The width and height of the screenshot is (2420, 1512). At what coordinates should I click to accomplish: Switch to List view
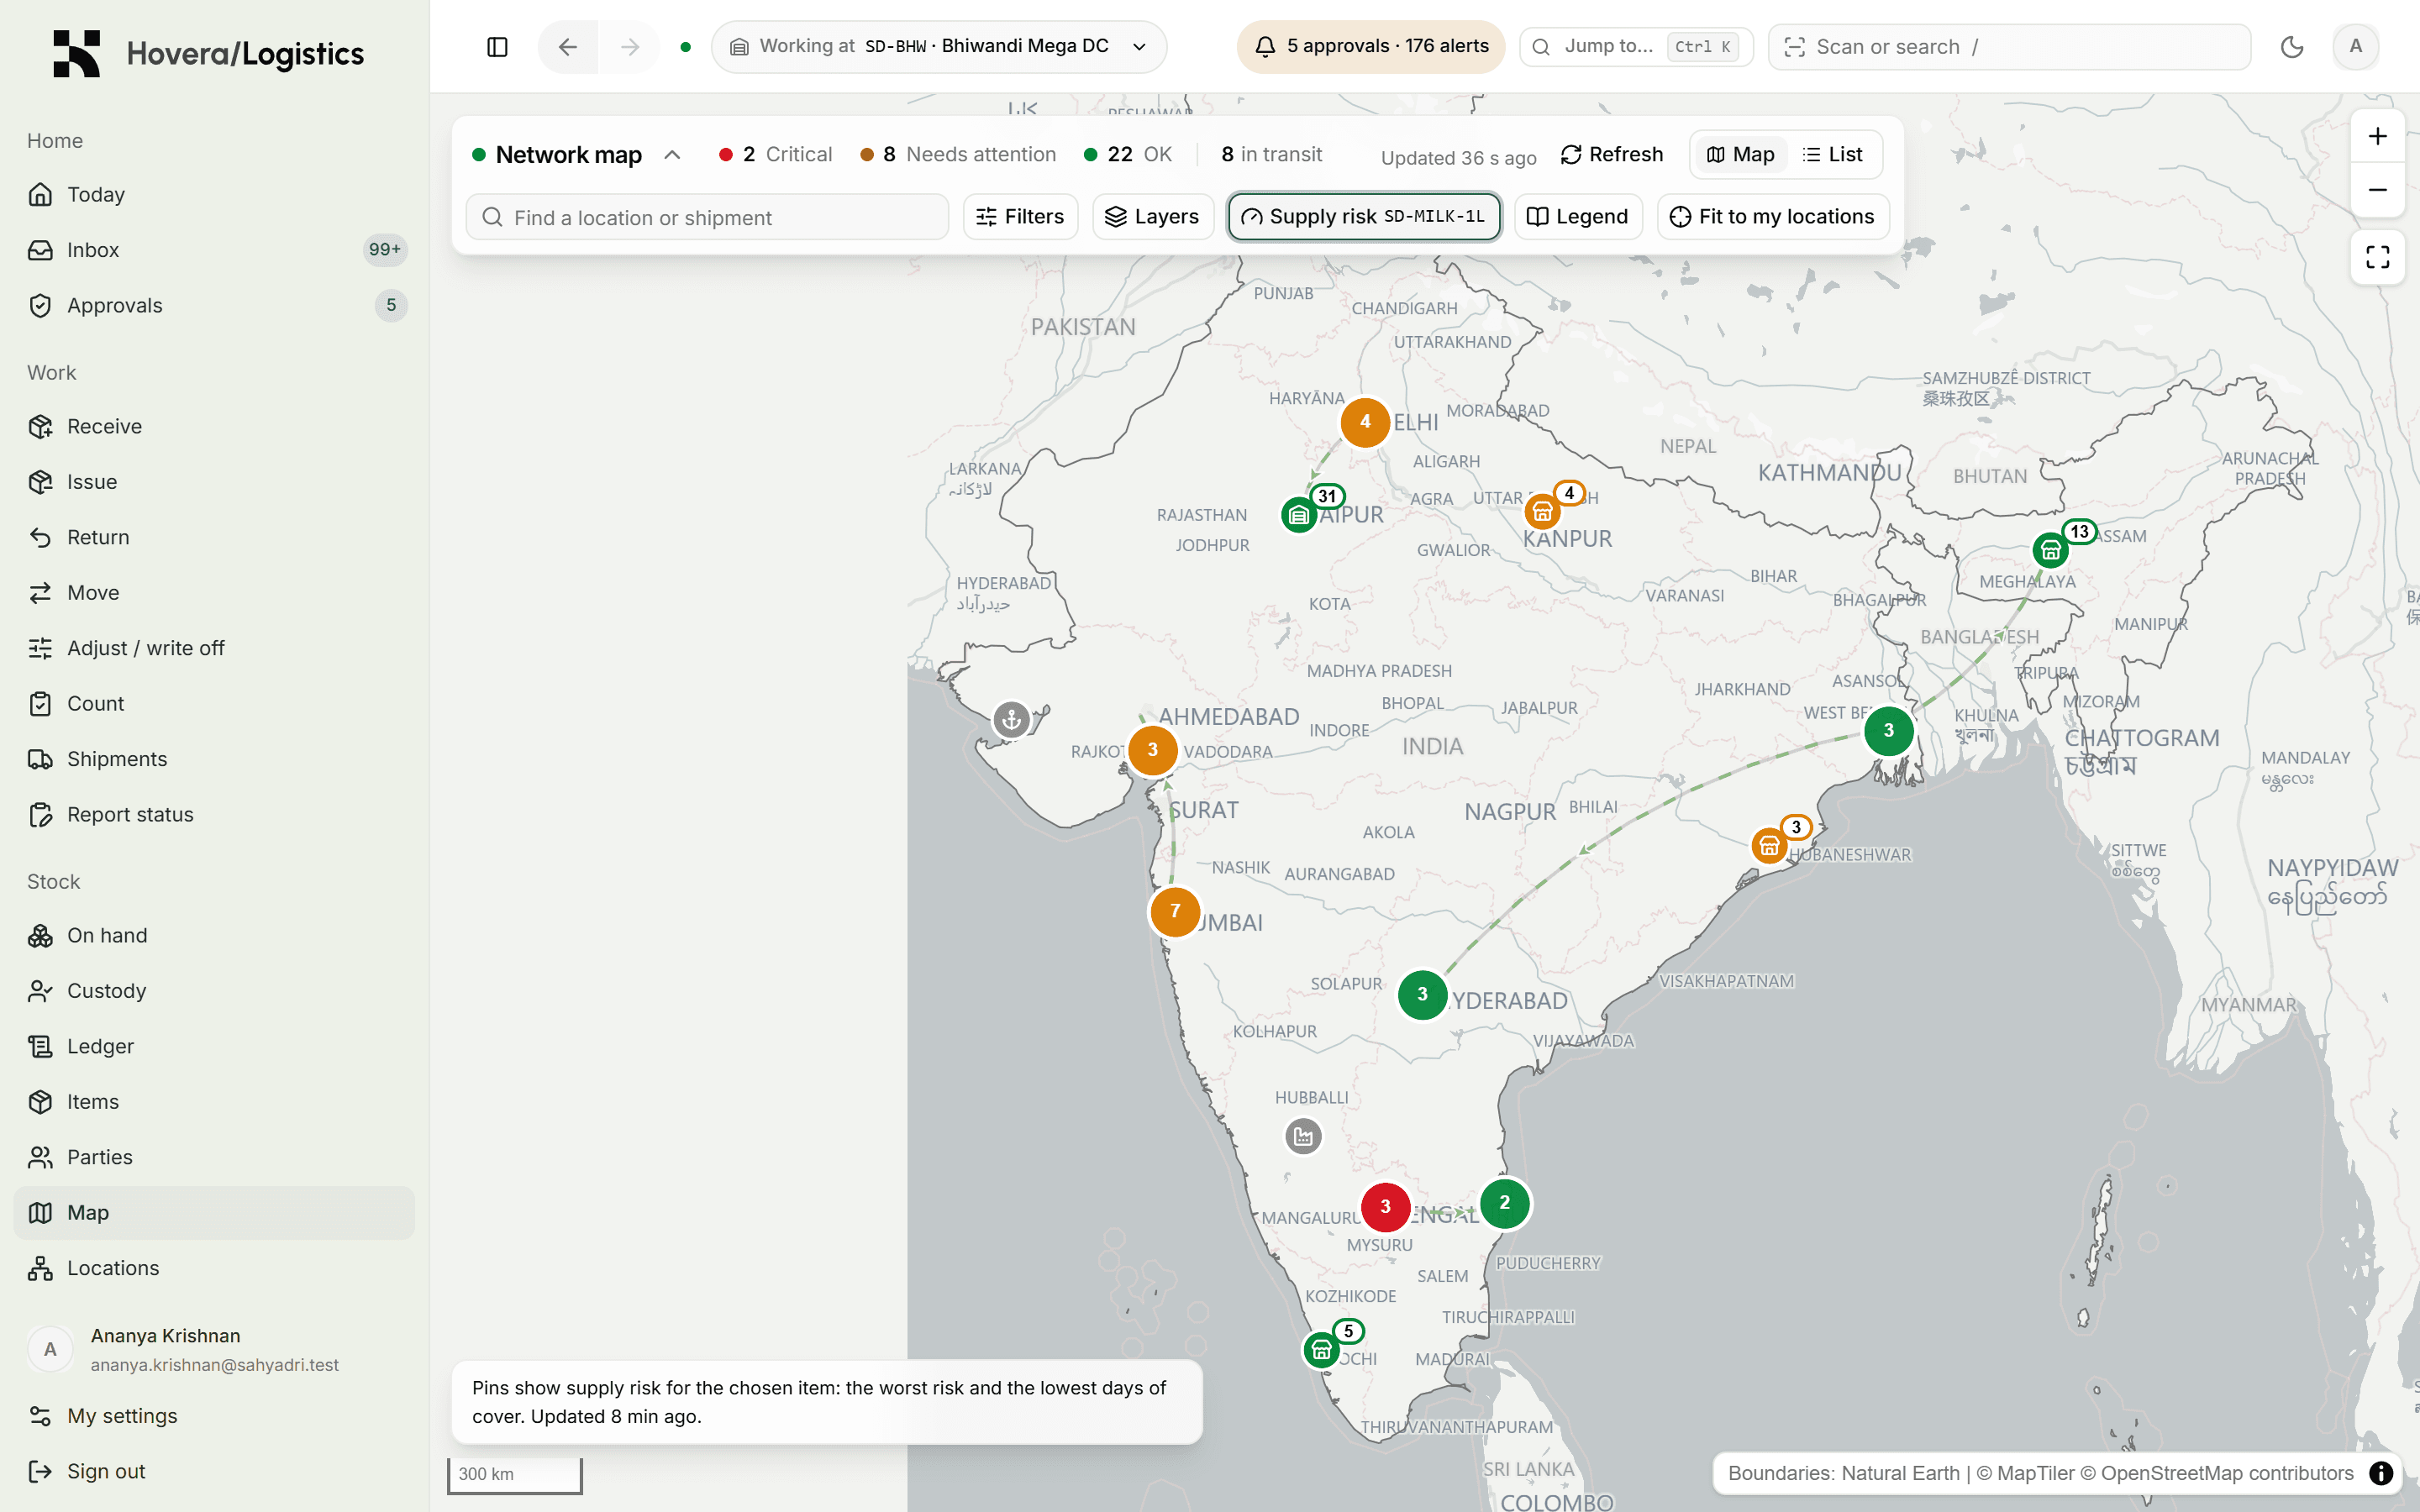click(1833, 155)
